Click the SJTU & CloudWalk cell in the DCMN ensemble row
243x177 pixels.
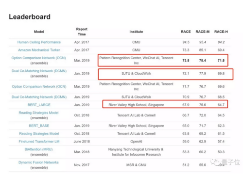pyautogui.click(x=136, y=74)
